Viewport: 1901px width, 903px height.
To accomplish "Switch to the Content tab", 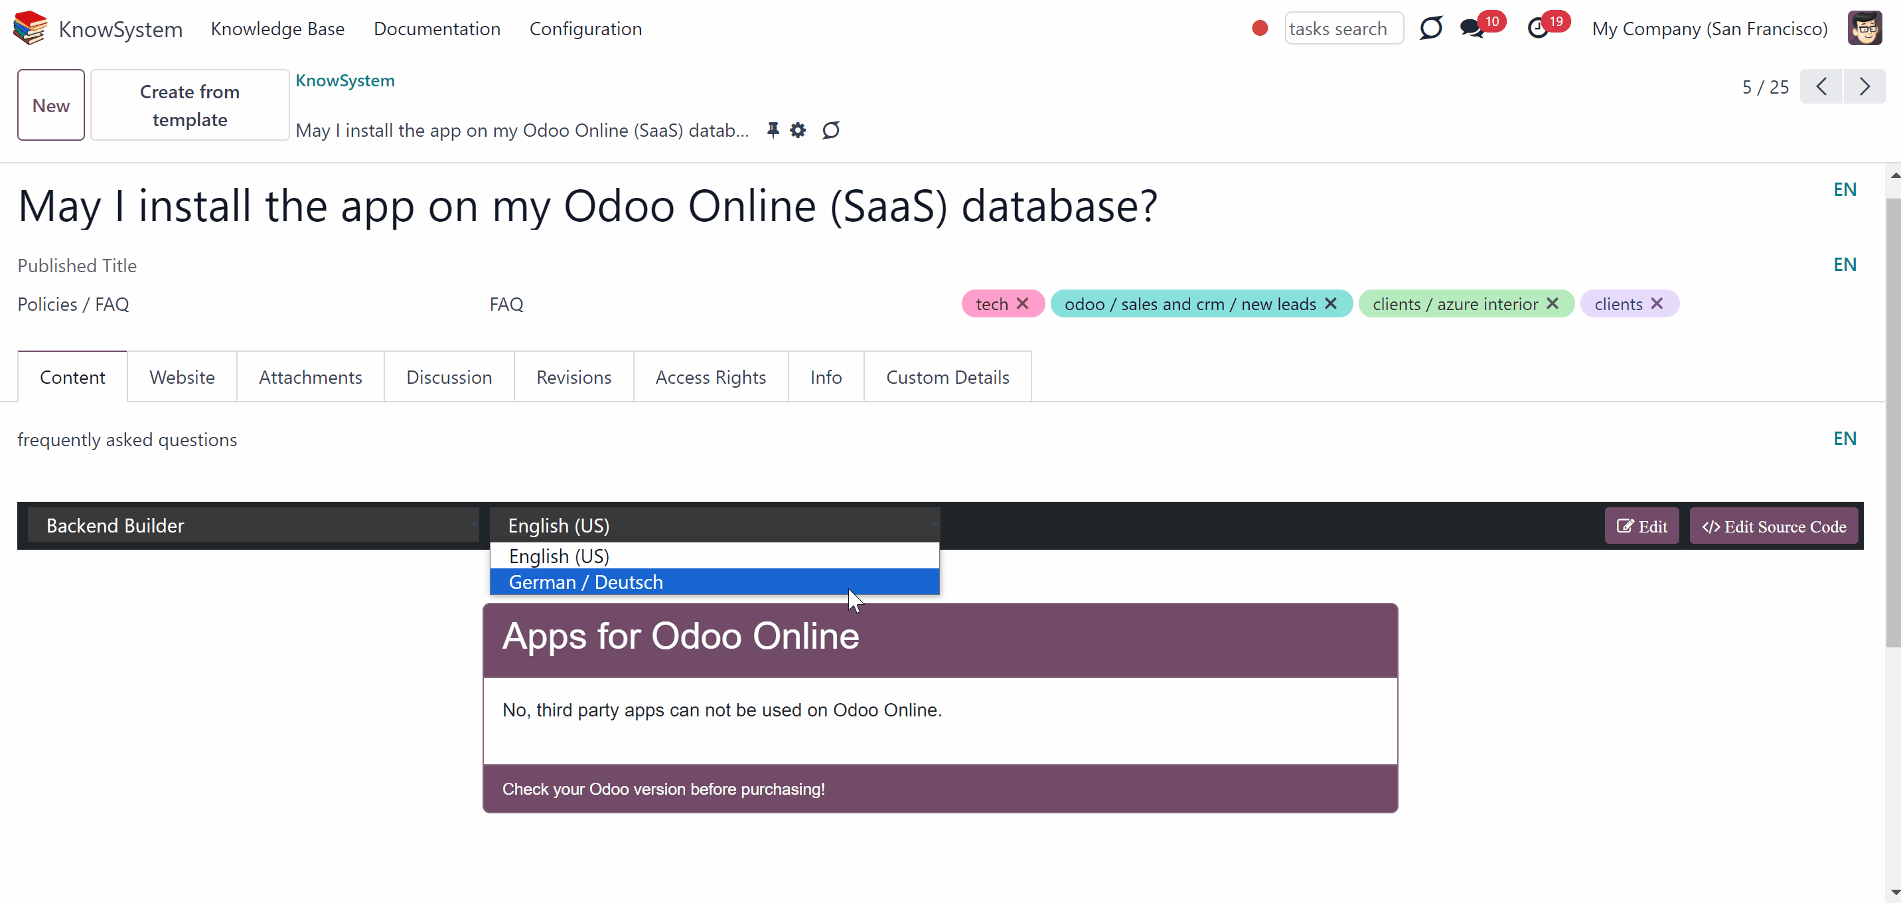I will 72,376.
